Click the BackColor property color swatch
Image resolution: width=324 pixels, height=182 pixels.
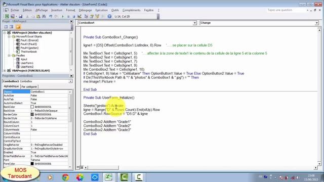coord(32,107)
